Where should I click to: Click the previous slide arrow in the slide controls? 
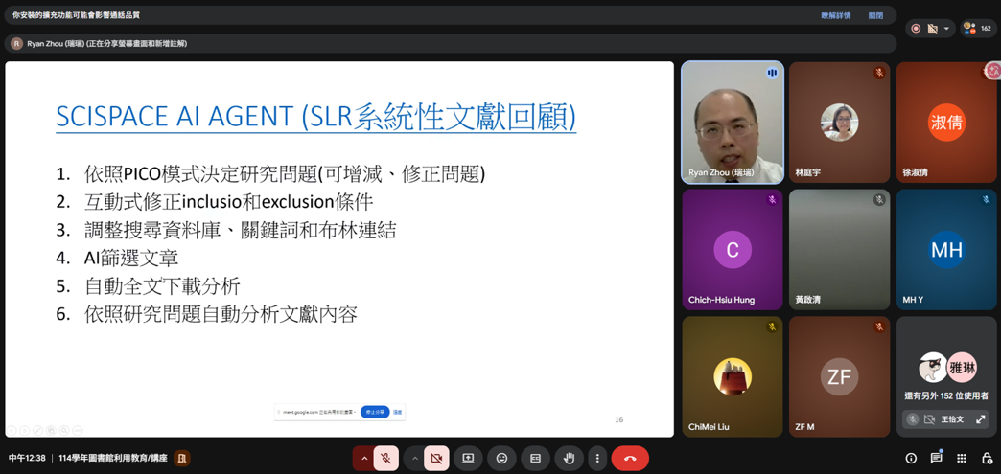click(12, 430)
